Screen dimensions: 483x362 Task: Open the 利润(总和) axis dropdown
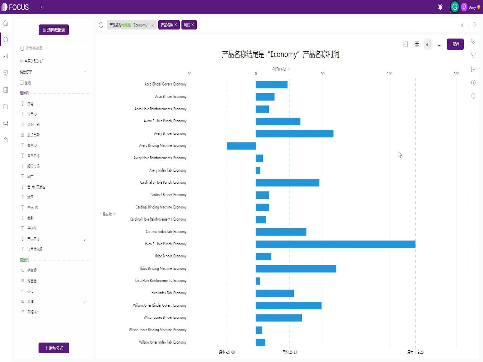(281, 69)
